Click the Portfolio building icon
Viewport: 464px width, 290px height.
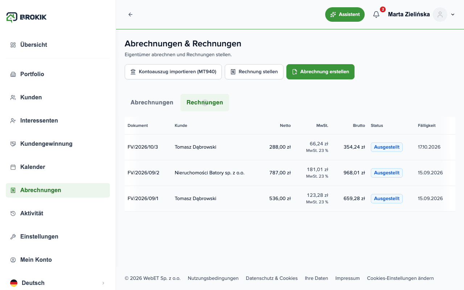tap(13, 74)
